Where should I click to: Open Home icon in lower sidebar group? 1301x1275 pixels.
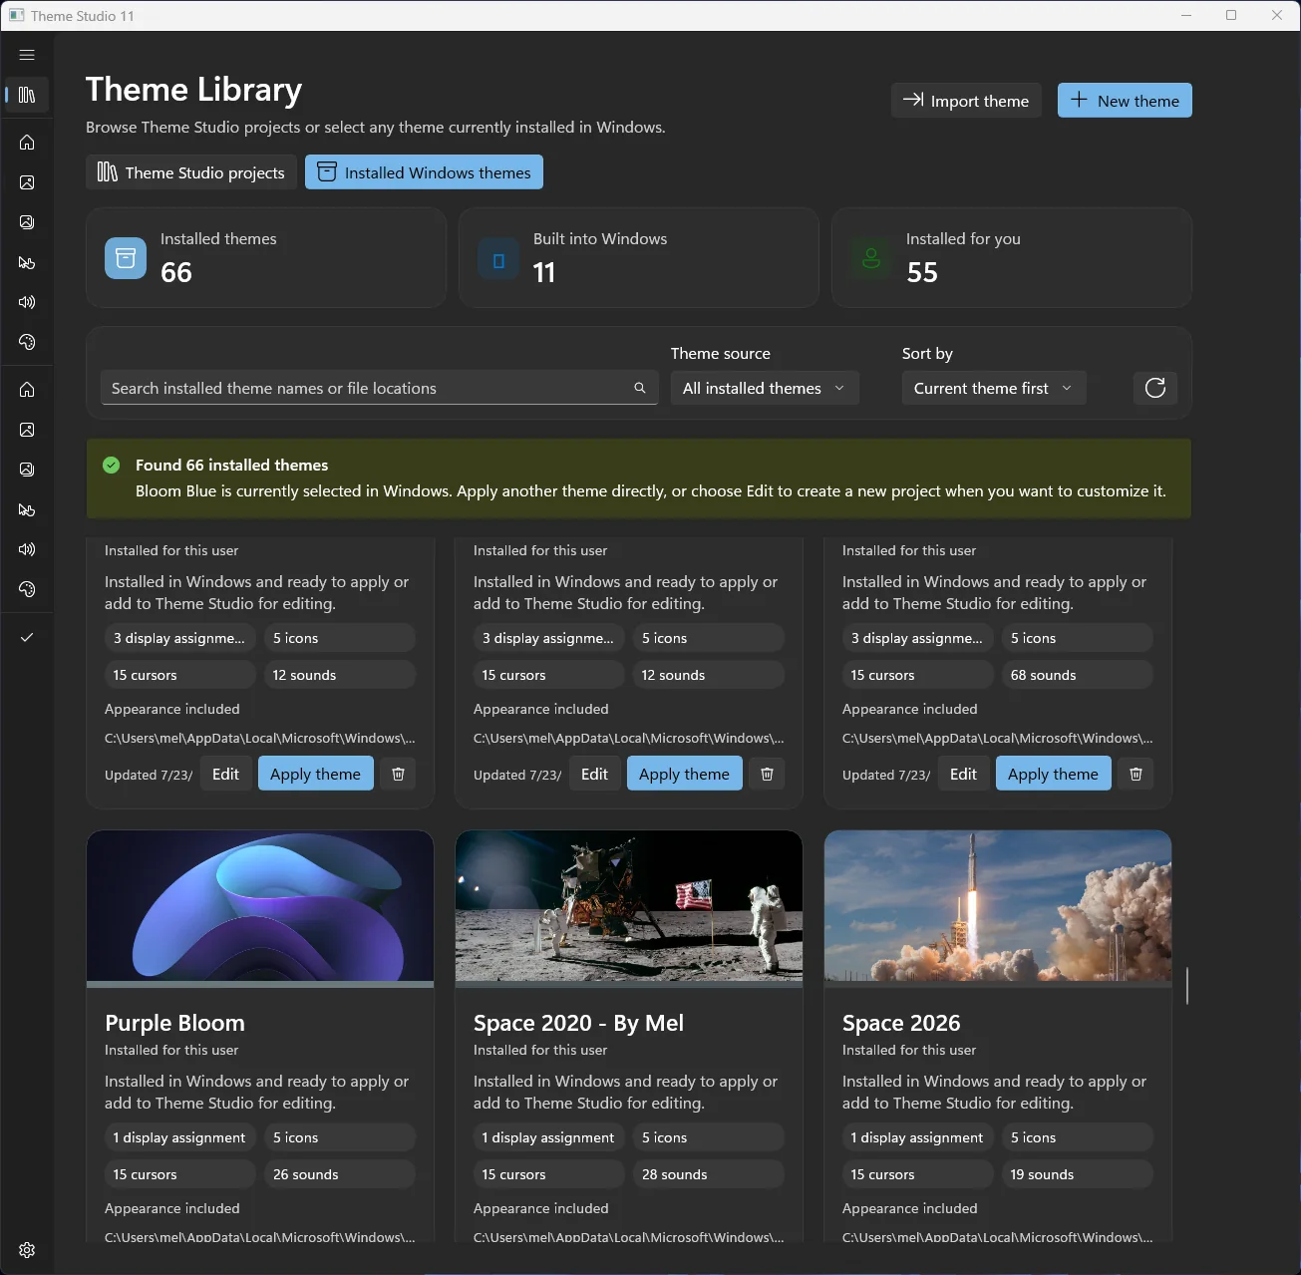pos(27,390)
